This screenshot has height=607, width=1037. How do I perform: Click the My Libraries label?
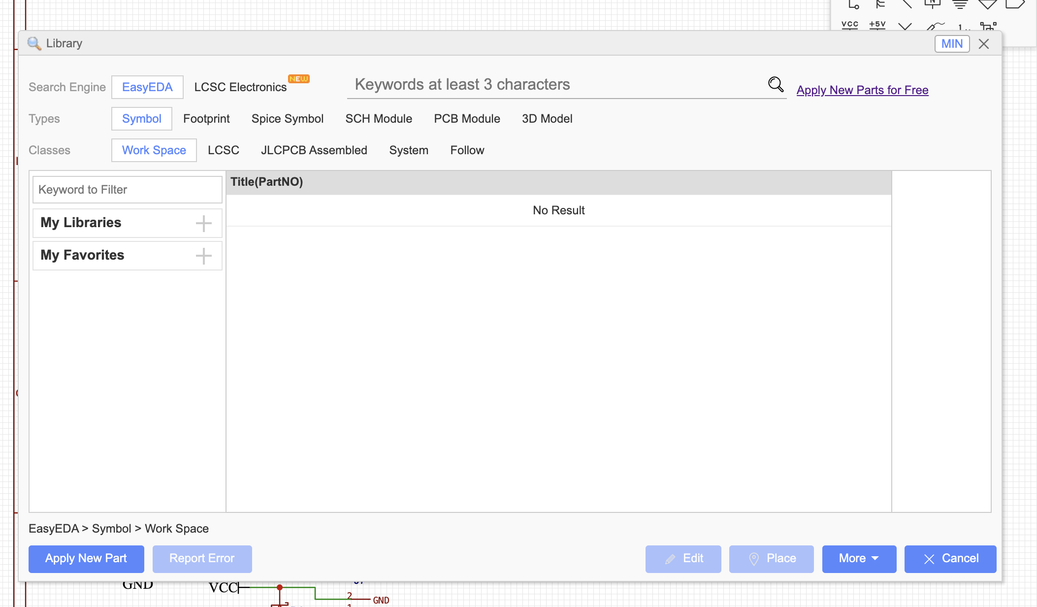click(81, 223)
